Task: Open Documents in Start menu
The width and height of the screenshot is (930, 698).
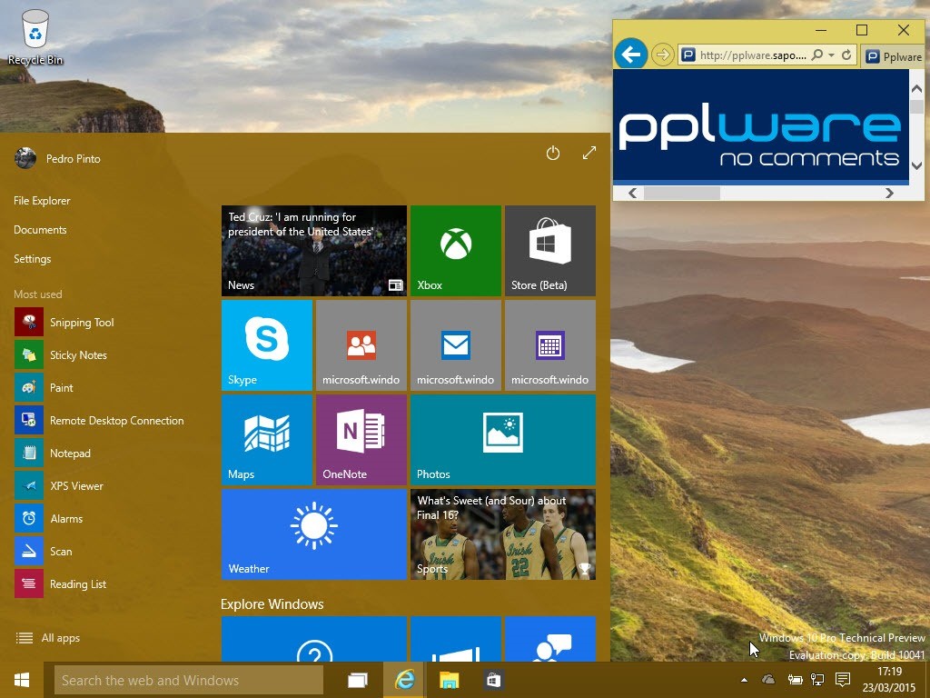Action: click(40, 230)
